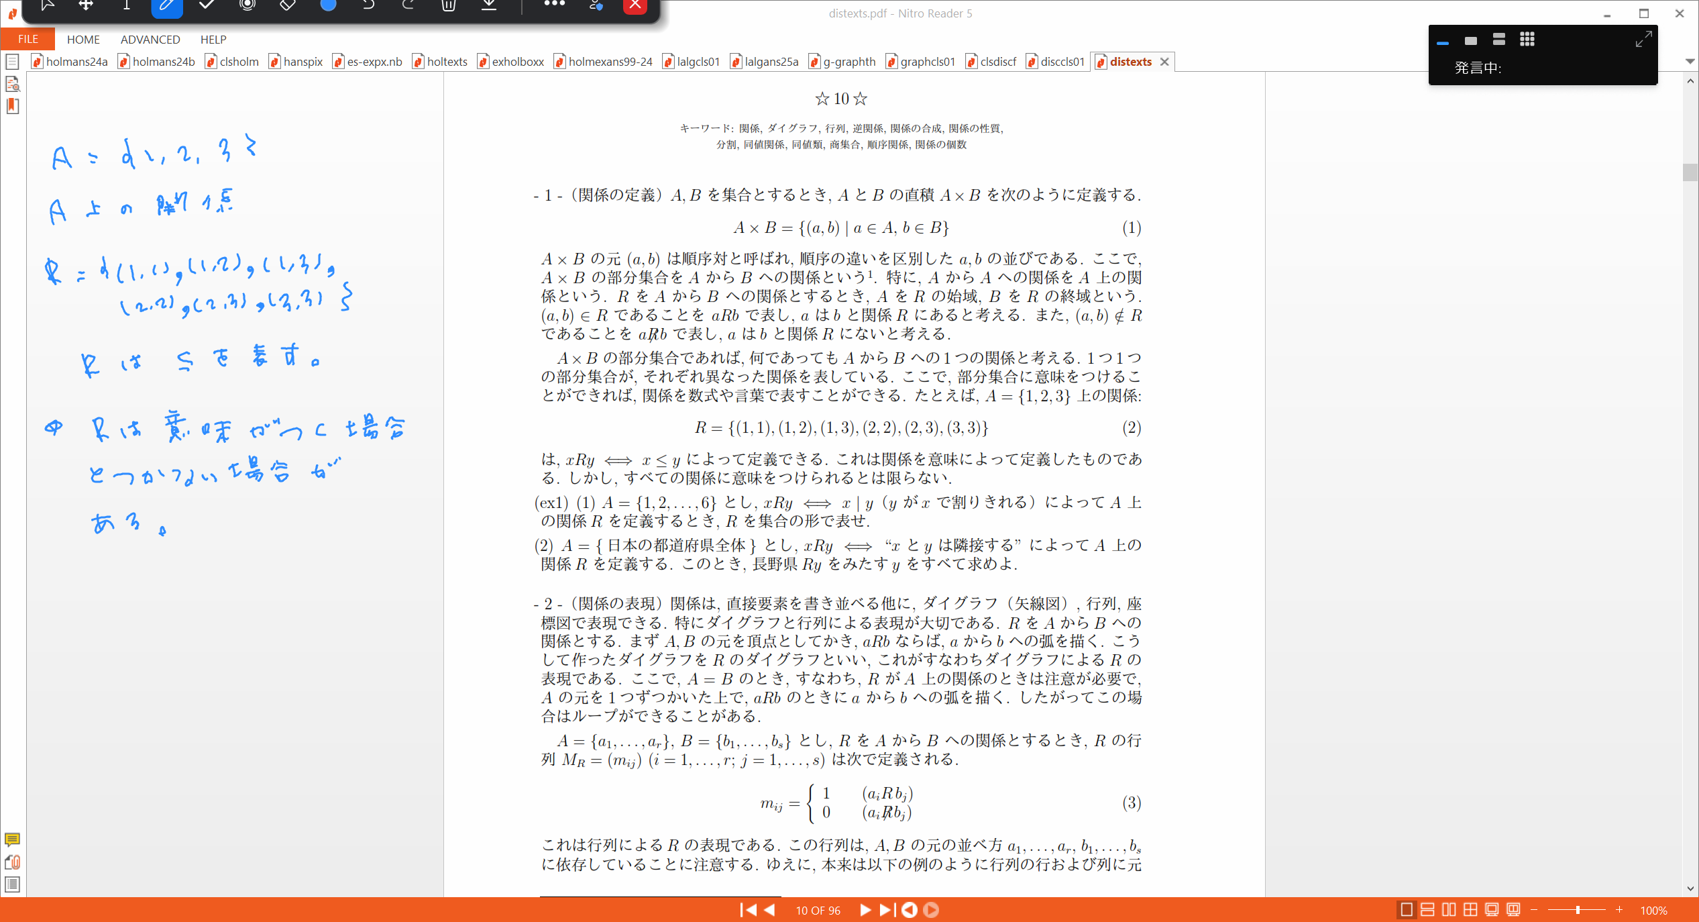Image resolution: width=1699 pixels, height=922 pixels.
Task: Switch to facing pages view
Action: 1449,910
